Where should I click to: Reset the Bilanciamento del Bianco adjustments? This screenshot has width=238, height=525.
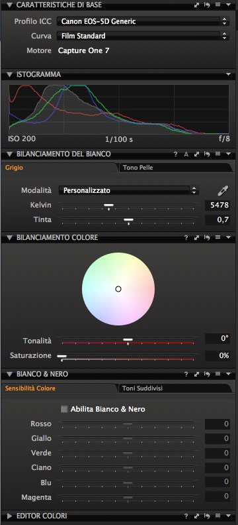click(x=207, y=154)
